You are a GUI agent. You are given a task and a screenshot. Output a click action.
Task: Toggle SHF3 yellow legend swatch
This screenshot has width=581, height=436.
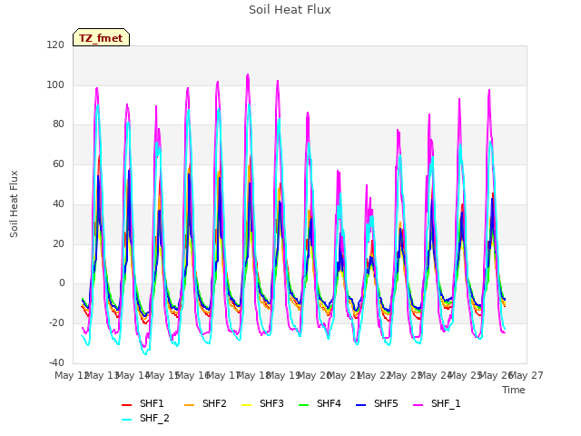coord(246,405)
